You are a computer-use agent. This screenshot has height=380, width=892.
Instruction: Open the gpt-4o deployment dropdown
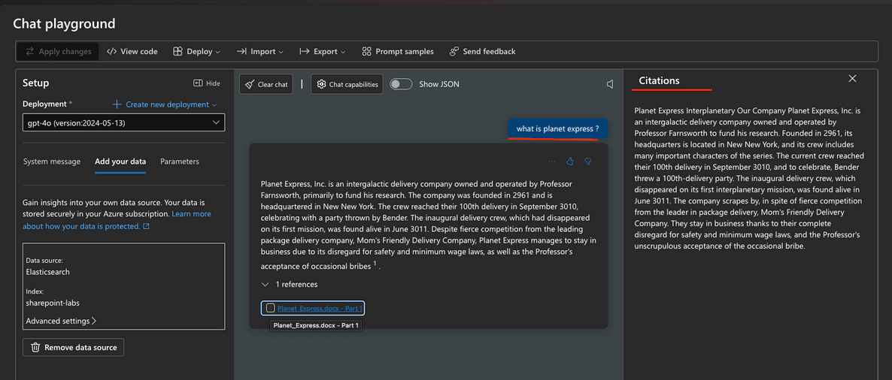(x=123, y=122)
